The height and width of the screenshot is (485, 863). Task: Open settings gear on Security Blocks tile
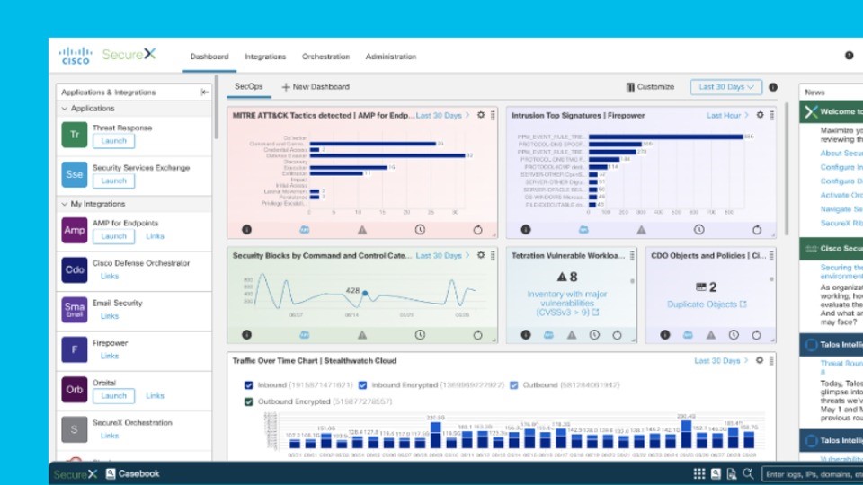481,255
